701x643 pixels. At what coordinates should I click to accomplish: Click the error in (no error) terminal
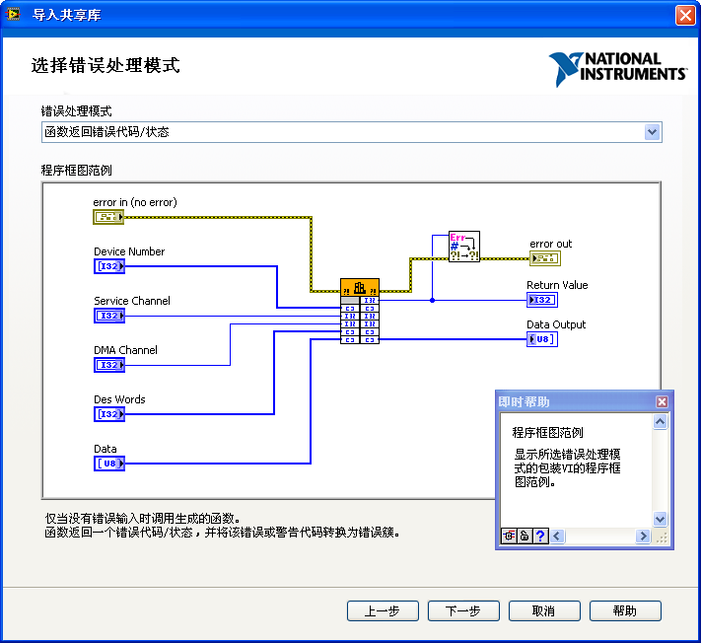click(108, 217)
